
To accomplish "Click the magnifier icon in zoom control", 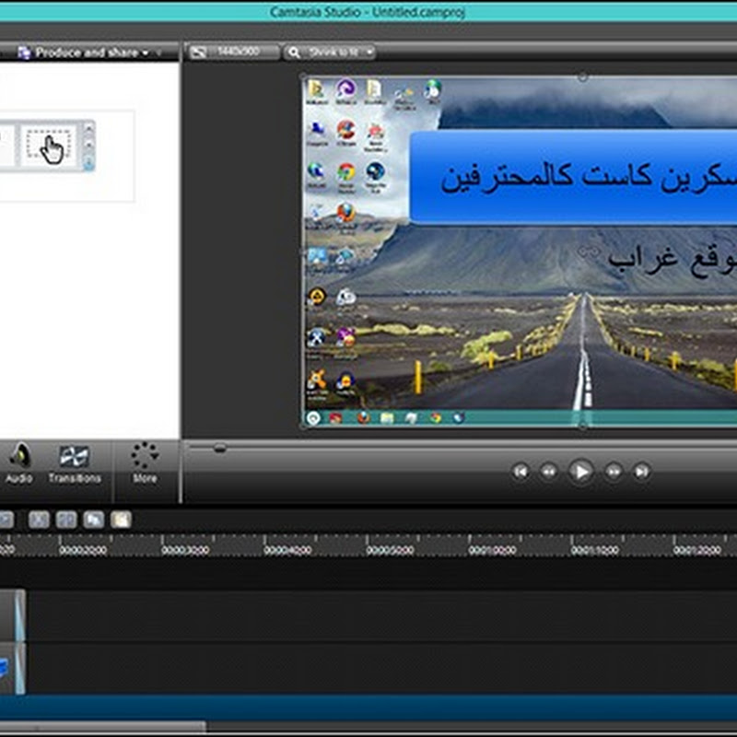I will pyautogui.click(x=294, y=53).
